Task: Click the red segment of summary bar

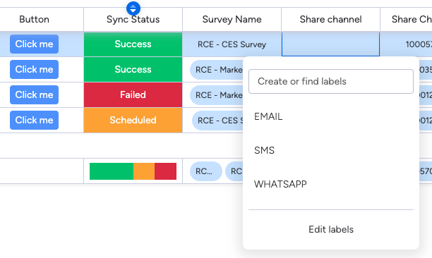Action: [x=165, y=171]
